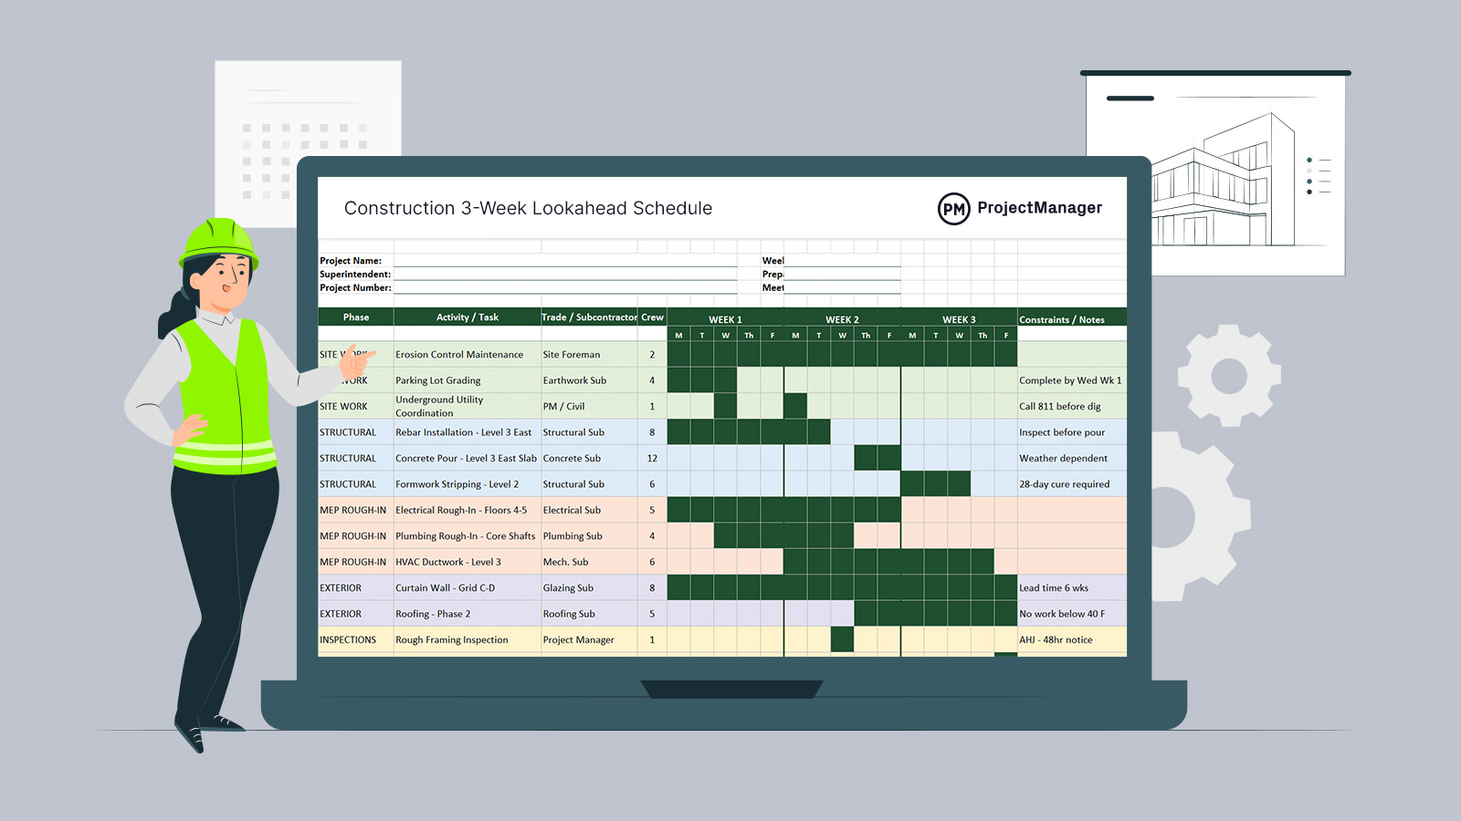The height and width of the screenshot is (821, 1461).
Task: Click the 'Complete by Wed Wk 1' note
Action: pyautogui.click(x=1070, y=380)
